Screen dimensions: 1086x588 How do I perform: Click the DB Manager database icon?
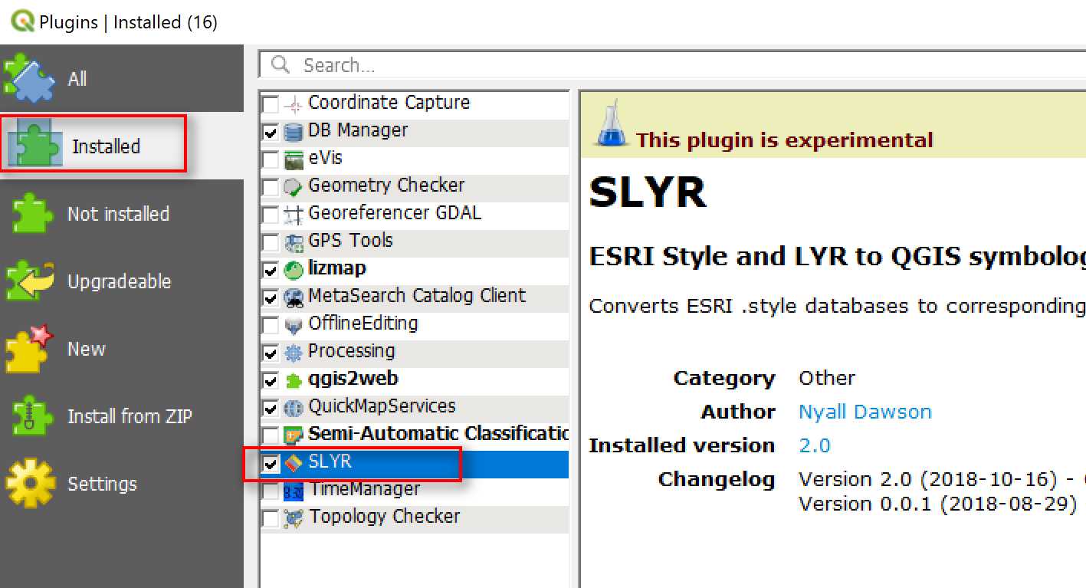pyautogui.click(x=294, y=132)
